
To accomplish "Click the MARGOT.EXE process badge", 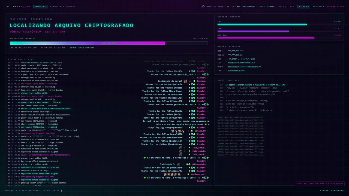I will point(41,6).
